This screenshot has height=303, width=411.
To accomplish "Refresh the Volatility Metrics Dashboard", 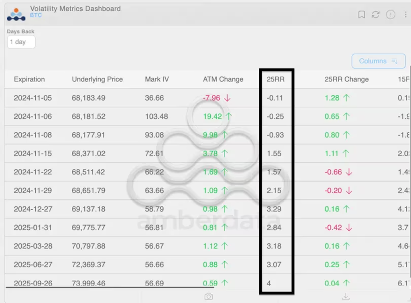I will 376,14.
